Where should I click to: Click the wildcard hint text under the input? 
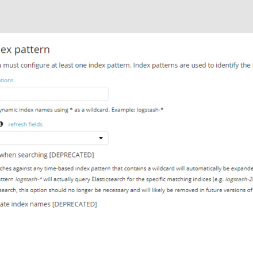(82, 110)
